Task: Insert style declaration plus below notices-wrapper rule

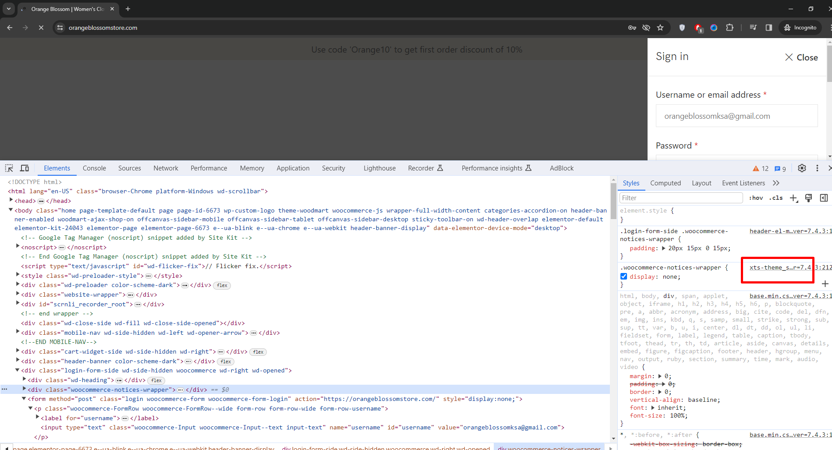Action: (825, 284)
